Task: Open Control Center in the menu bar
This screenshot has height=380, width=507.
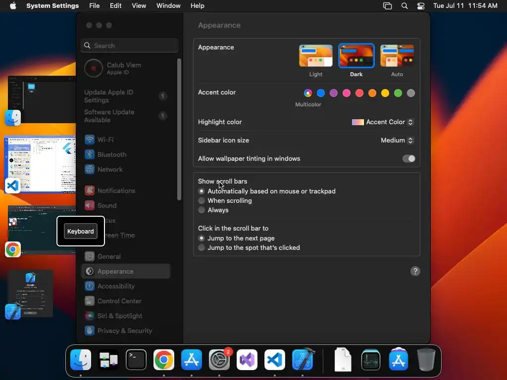Action: (421, 6)
